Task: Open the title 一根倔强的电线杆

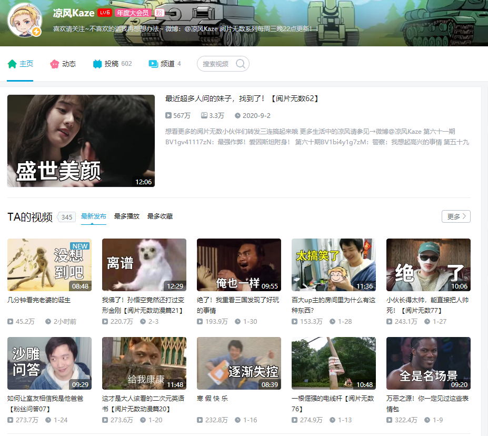Action: coord(333,404)
